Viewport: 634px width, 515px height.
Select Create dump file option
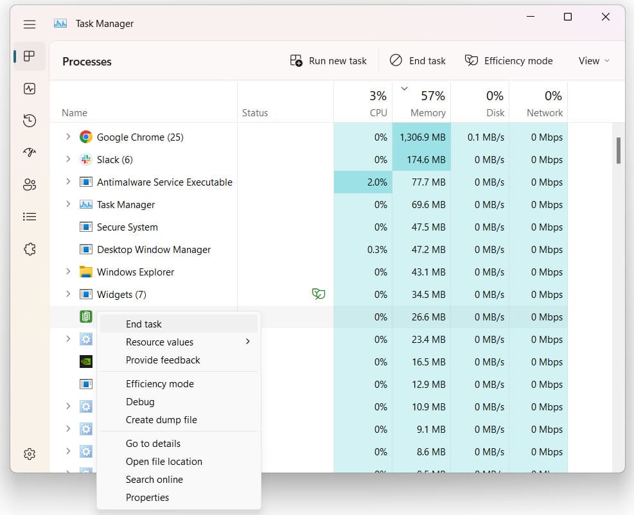179,419
